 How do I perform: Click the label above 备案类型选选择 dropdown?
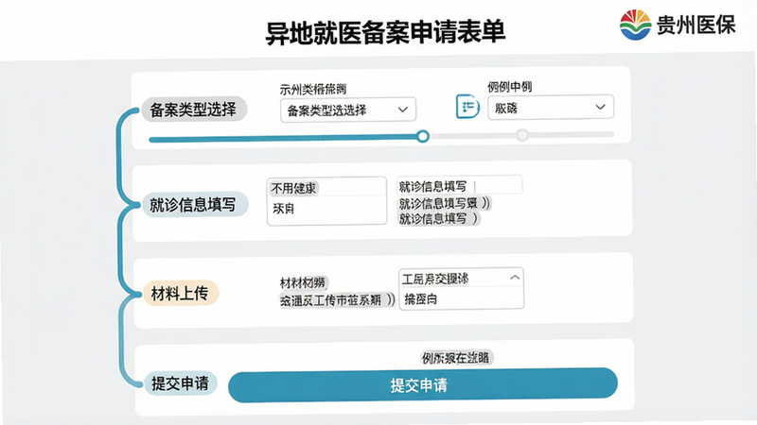pyautogui.click(x=313, y=89)
